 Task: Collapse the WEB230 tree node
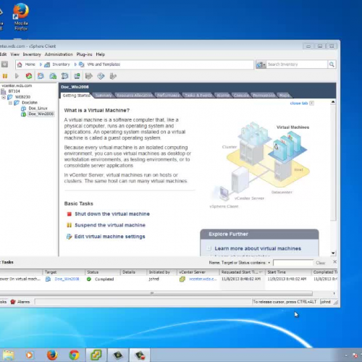coord(4,97)
